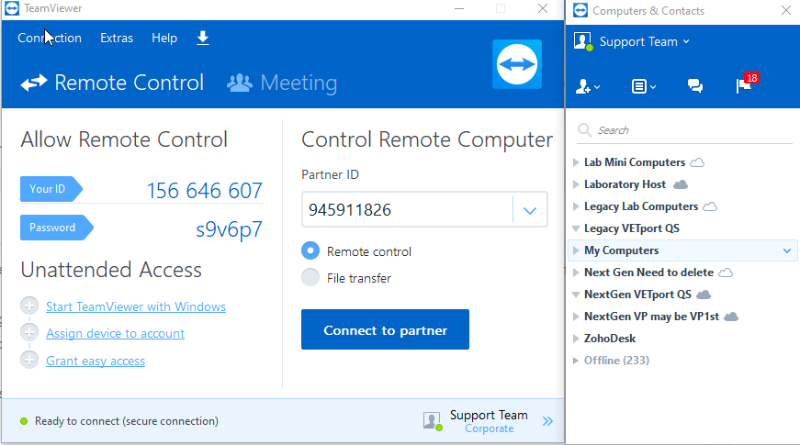Open the list view options icon

tap(643, 86)
